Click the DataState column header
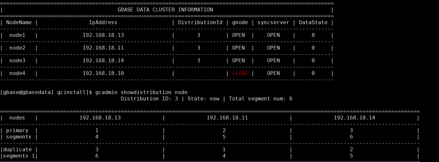 (x=313, y=23)
